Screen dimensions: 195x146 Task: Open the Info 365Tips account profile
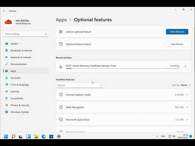click(x=17, y=22)
